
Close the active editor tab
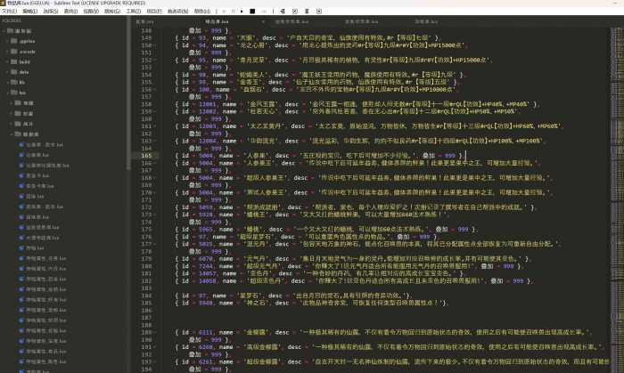263,21
